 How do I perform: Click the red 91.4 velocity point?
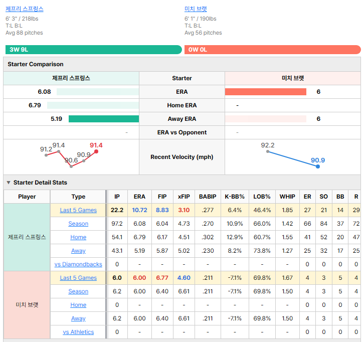pyautogui.click(x=96, y=151)
